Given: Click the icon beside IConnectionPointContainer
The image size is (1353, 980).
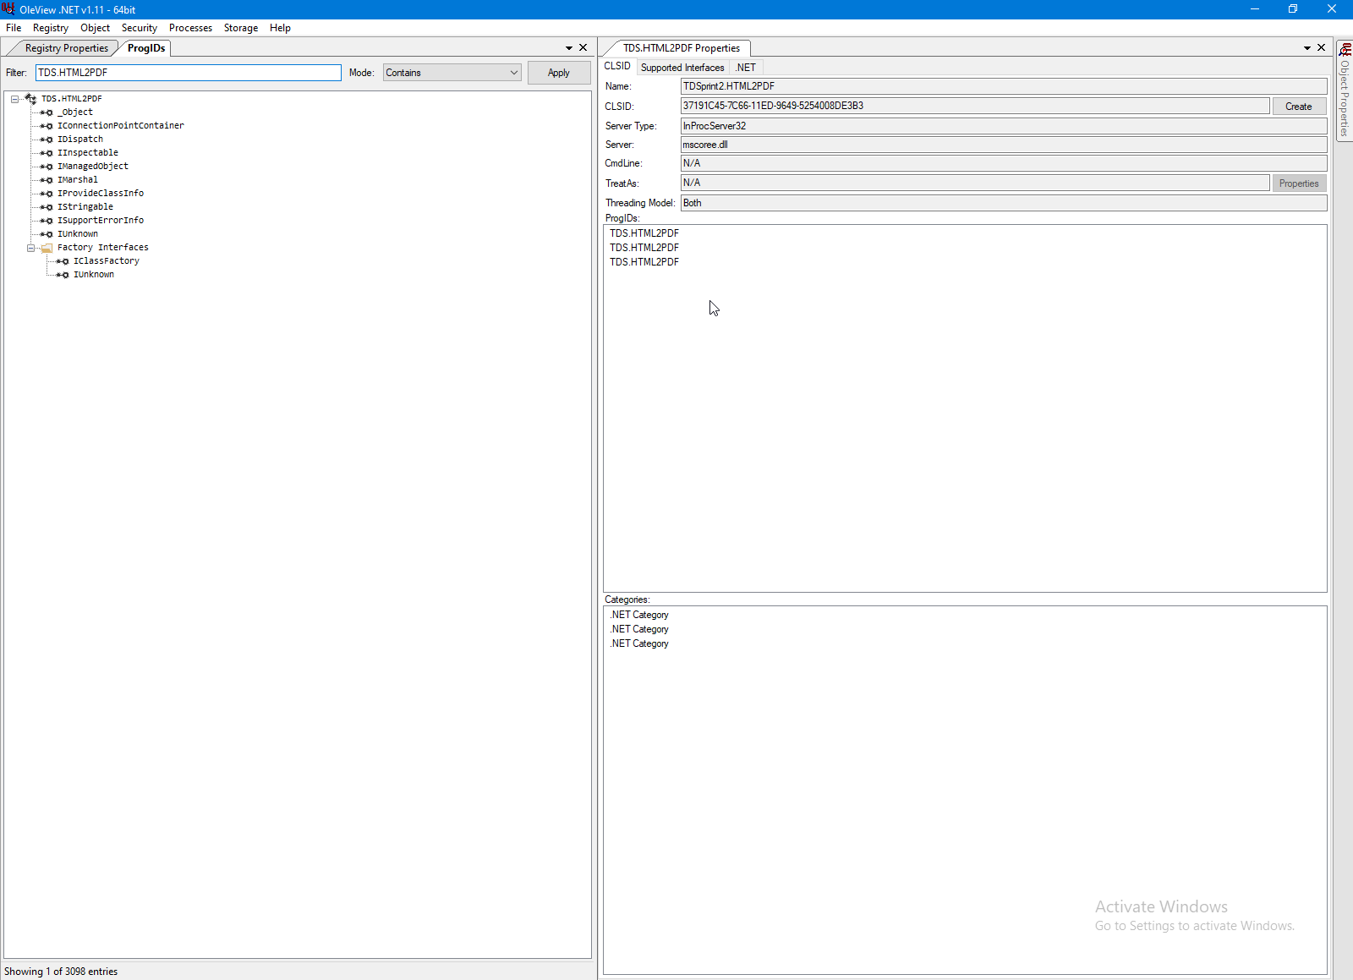Looking at the screenshot, I should coord(47,126).
